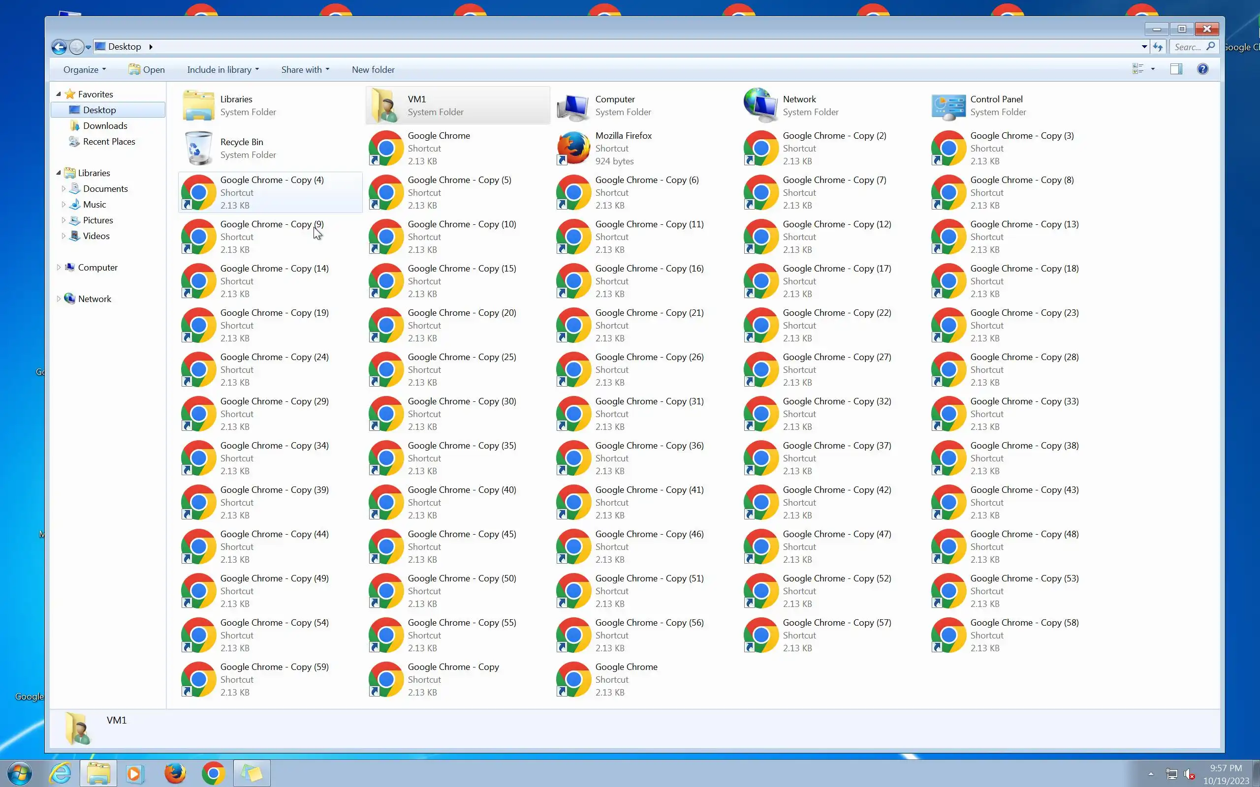Click the Help question mark icon

[x=1202, y=69]
